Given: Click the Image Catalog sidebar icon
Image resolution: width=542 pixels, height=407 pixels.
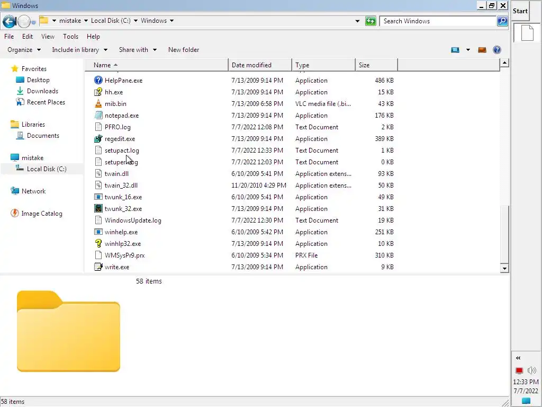Looking at the screenshot, I should 14,213.
